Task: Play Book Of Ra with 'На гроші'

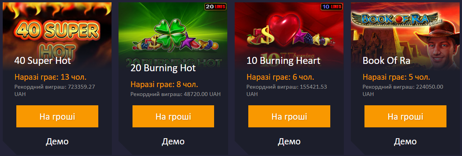Action: (405, 117)
